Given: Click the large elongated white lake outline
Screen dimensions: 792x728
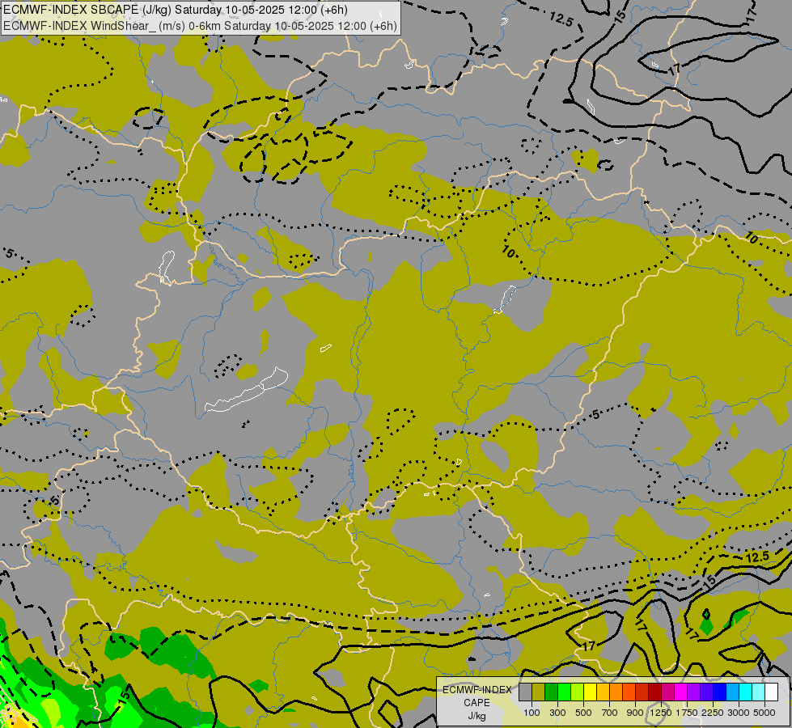Looking at the screenshot, I should (x=246, y=390).
